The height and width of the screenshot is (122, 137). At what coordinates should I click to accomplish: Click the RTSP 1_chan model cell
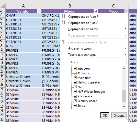[x=51, y=46]
